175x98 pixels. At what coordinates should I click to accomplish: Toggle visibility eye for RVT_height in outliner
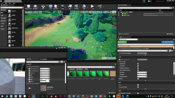pos(119,15)
